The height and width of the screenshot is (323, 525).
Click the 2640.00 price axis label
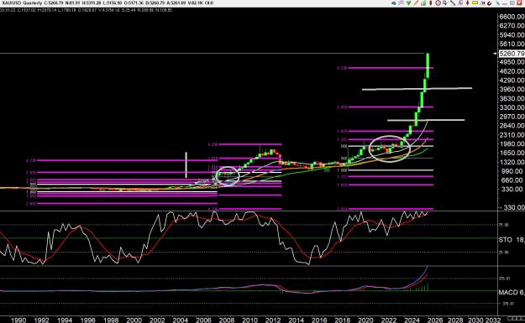(x=512, y=126)
